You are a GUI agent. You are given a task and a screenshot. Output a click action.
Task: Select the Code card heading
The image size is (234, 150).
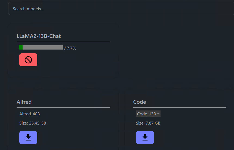point(140,102)
